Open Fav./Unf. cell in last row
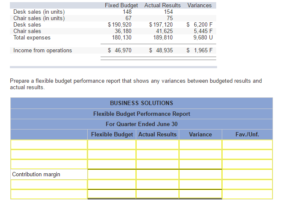This screenshot has width=294, height=217. click(x=247, y=194)
